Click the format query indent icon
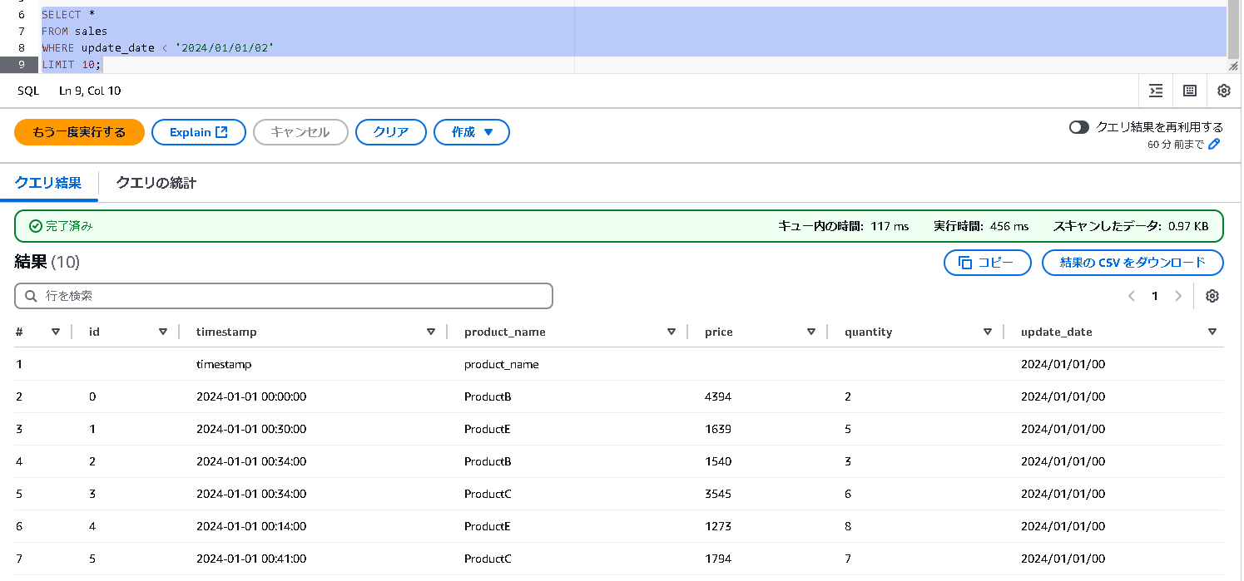 [1156, 91]
